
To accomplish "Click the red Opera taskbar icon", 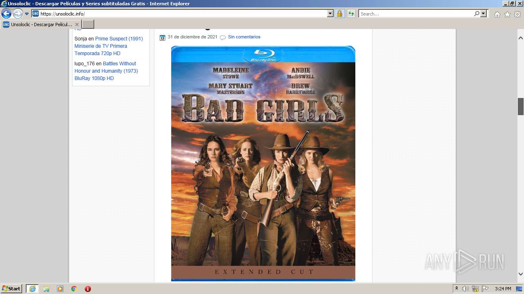I will coord(88,289).
